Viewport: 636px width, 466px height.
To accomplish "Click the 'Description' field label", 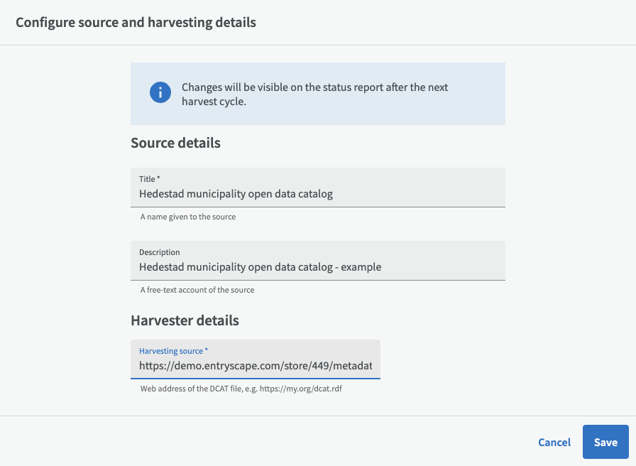I will pyautogui.click(x=159, y=252).
